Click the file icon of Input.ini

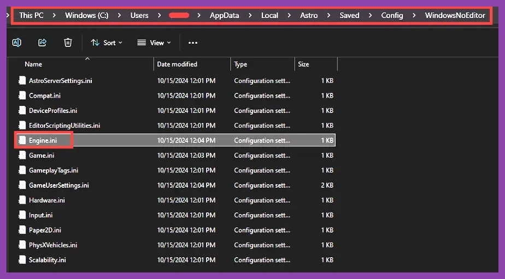click(22, 215)
